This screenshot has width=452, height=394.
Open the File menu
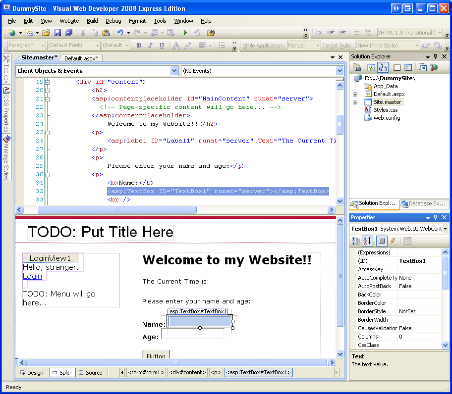pos(12,21)
